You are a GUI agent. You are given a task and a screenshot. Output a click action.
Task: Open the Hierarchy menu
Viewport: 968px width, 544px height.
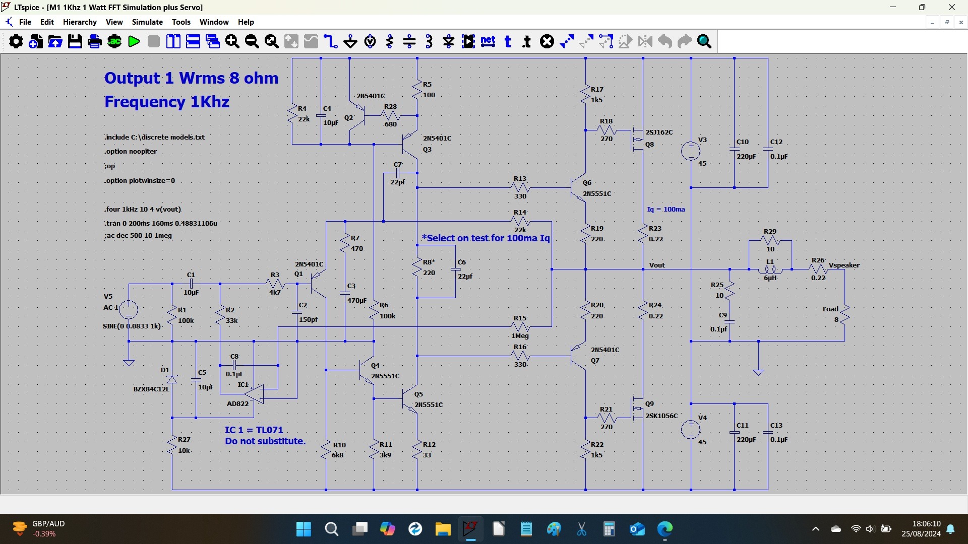pyautogui.click(x=80, y=22)
